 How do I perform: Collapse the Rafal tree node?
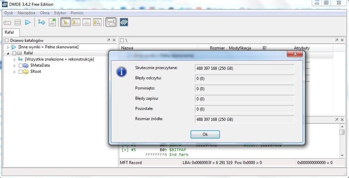coord(8,53)
